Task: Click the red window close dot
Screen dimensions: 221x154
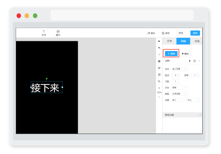Action: tap(19, 16)
